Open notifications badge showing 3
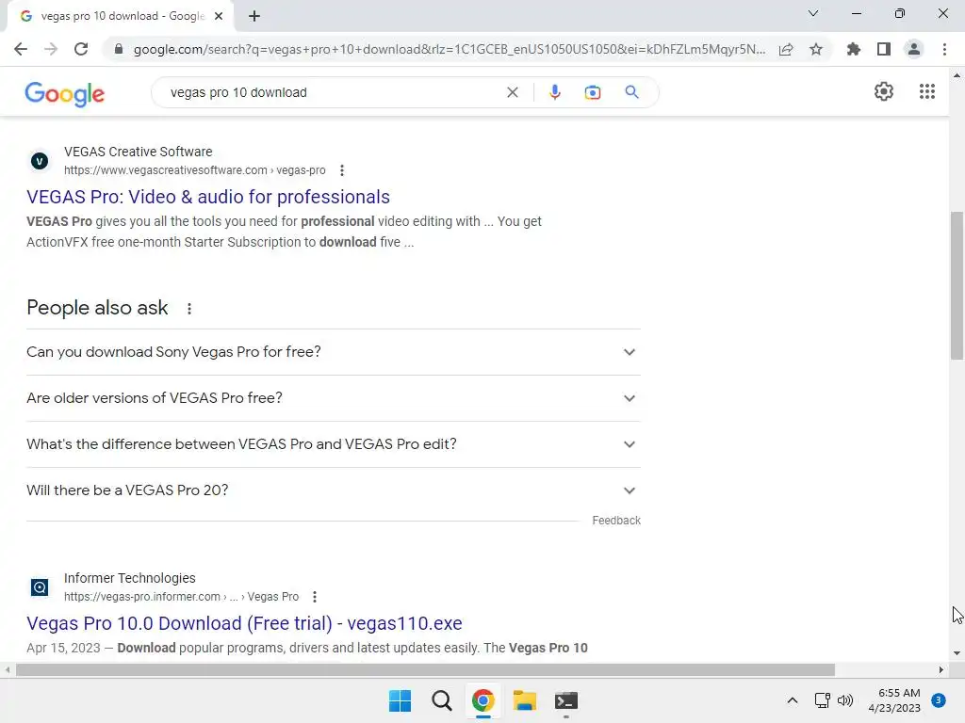 (x=939, y=699)
